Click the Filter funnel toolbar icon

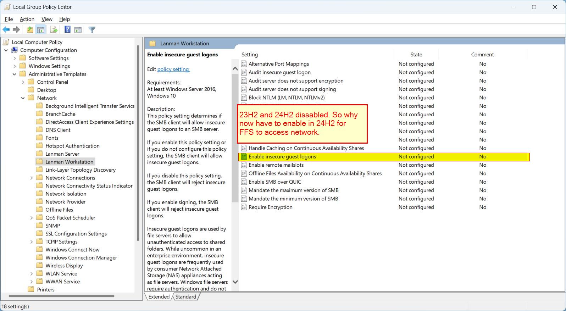pyautogui.click(x=92, y=30)
